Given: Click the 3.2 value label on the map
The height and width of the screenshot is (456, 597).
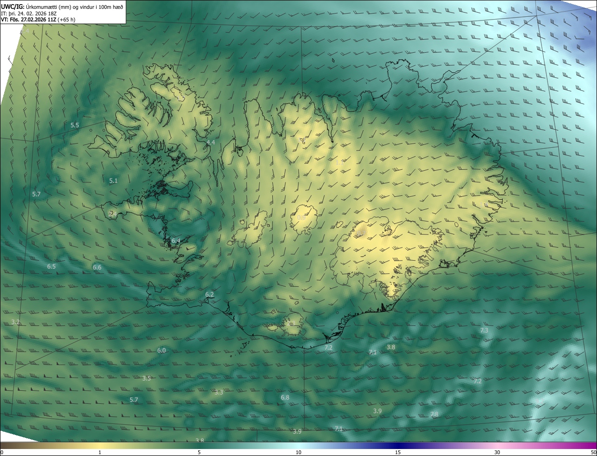Looking at the screenshot, I should coord(15,322).
